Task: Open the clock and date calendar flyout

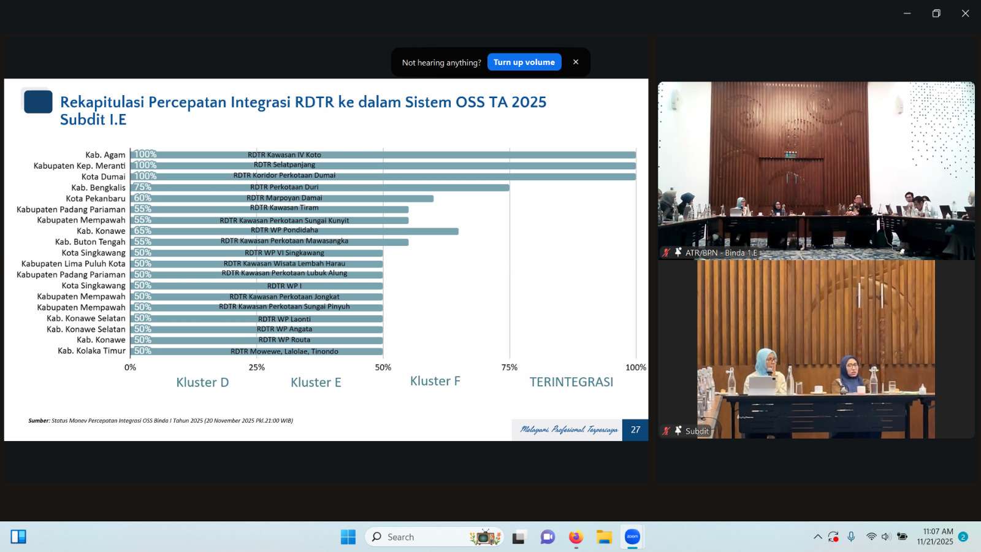Action: coord(937,537)
